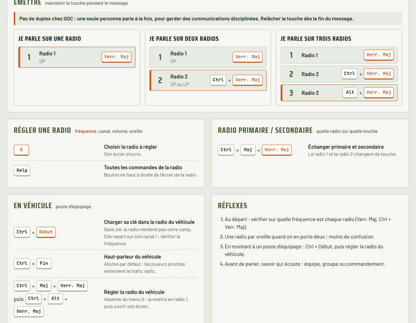Image resolution: width=416 pixels, height=323 pixels.
Task: Click the heading JE PARLE SUR DEUX RADIOS
Action: point(184,39)
